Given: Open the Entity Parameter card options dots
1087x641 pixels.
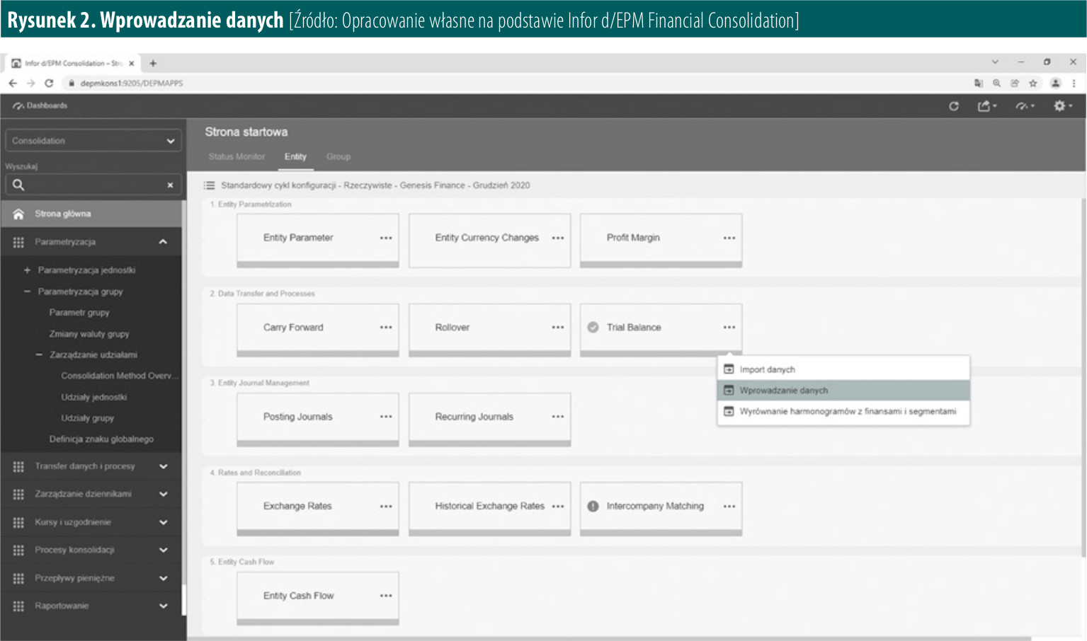Looking at the screenshot, I should point(386,238).
